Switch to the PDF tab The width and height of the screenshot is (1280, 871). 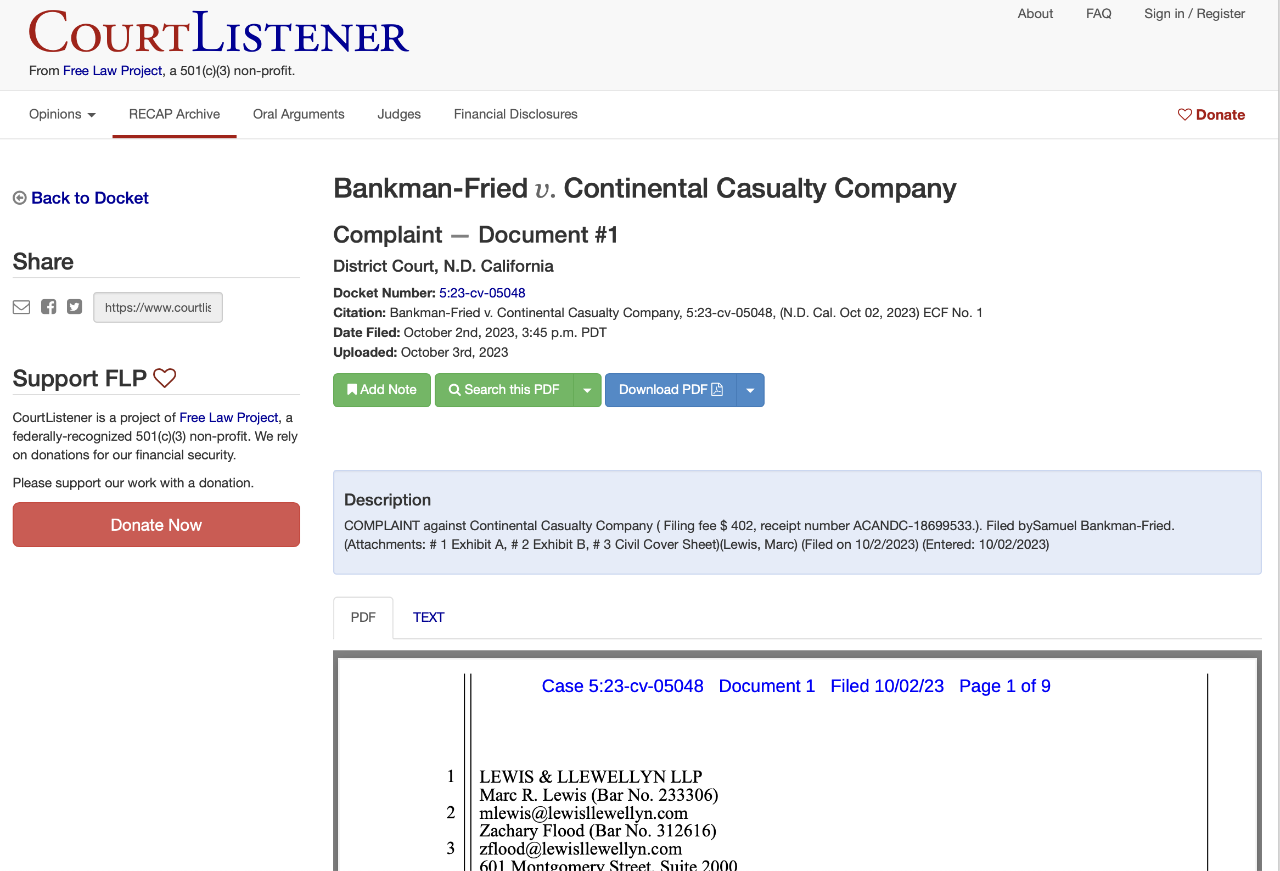(362, 616)
